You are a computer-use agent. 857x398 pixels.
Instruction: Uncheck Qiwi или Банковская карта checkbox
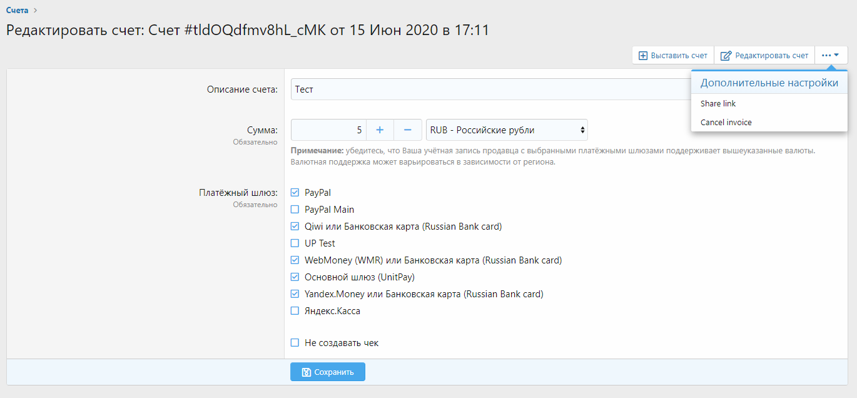(295, 227)
